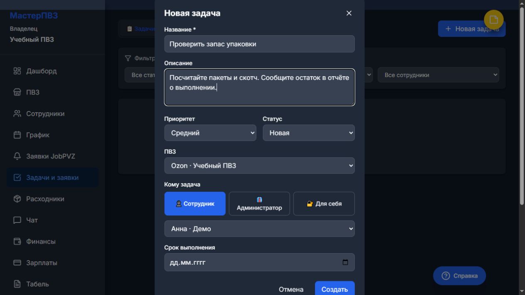
Task: Click the Чат speech bubble icon
Action: [x=17, y=220]
